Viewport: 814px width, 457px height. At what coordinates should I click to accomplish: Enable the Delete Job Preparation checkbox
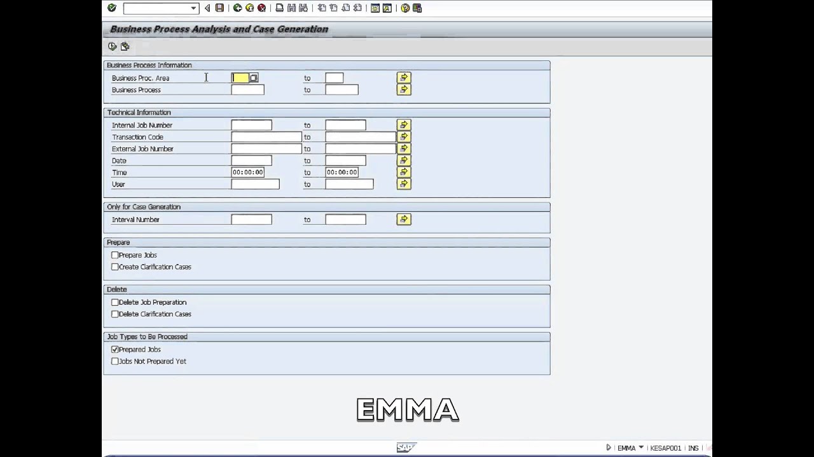[115, 303]
